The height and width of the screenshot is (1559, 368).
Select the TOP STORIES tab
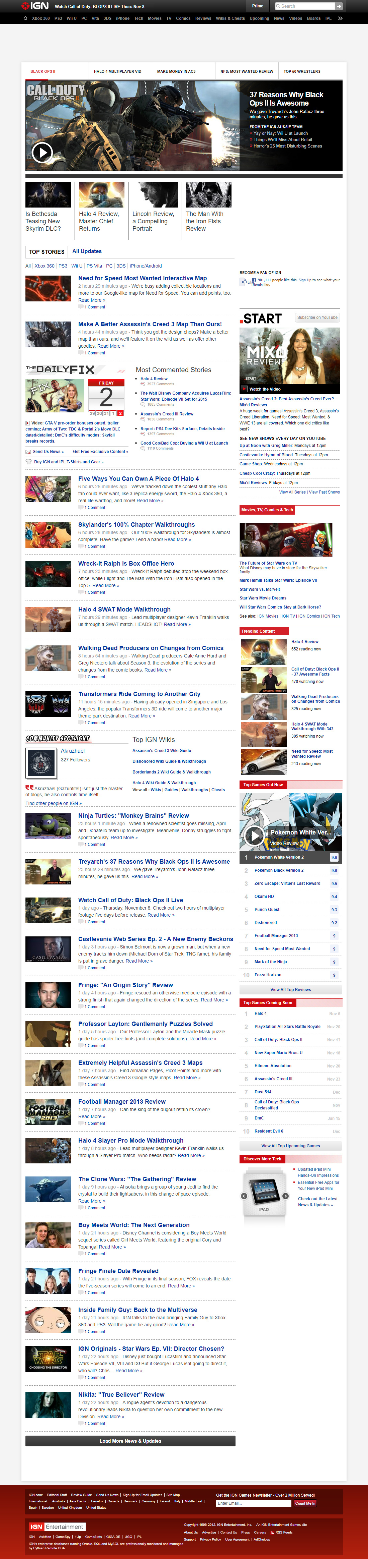point(47,252)
